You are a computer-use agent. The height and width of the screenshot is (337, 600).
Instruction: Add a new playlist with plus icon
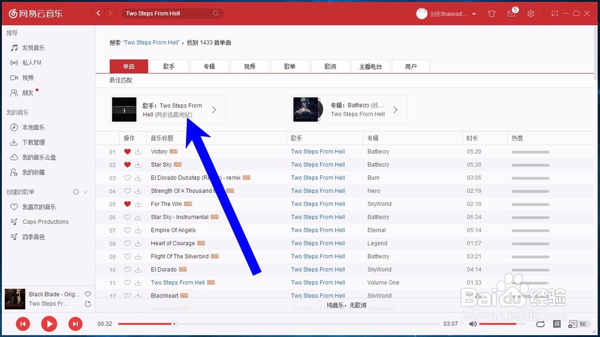pos(76,192)
